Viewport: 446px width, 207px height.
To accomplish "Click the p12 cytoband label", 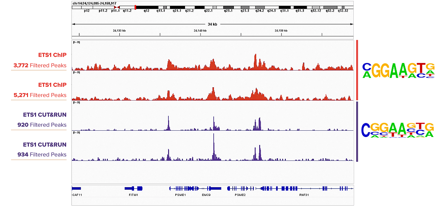I will tap(87, 11).
